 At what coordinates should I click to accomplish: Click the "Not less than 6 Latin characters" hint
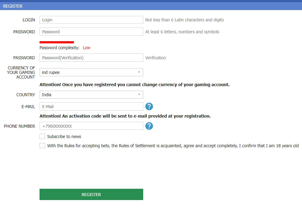tap(185, 20)
